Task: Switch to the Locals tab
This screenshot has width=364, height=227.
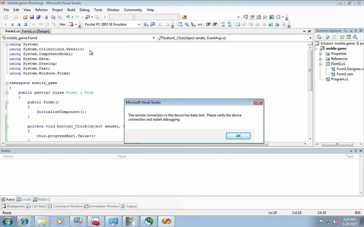Action: pyautogui.click(x=24, y=199)
